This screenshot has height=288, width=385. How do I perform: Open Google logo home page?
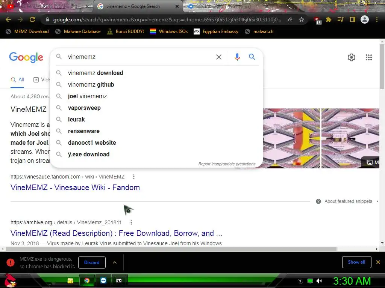pos(26,57)
